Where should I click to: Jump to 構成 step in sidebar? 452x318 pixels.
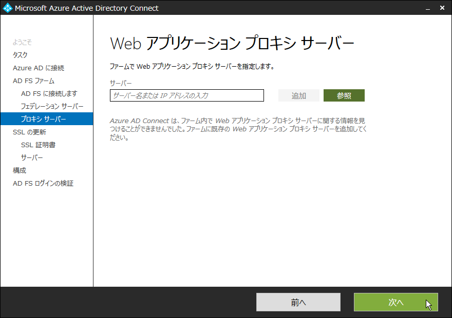(x=20, y=170)
